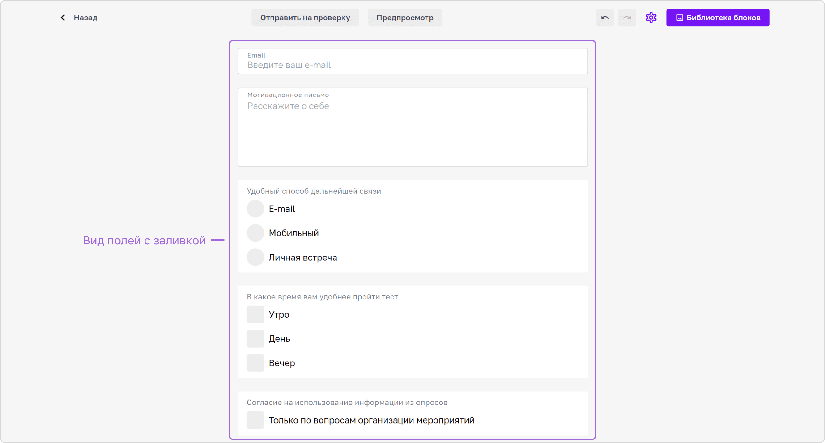
Task: Check the Вечер checkbox
Action: [x=255, y=363]
